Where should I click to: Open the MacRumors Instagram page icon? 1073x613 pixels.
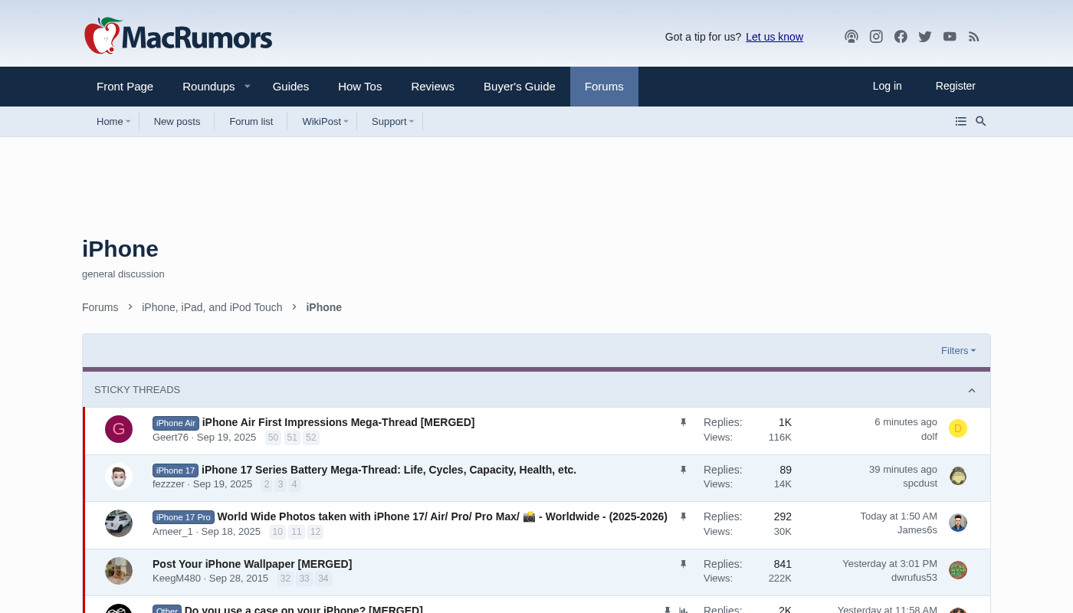876,37
